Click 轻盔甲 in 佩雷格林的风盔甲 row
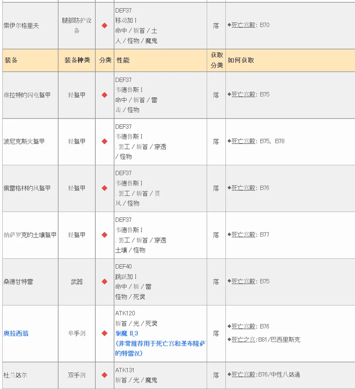This screenshot has height=389, width=355. click(x=77, y=188)
